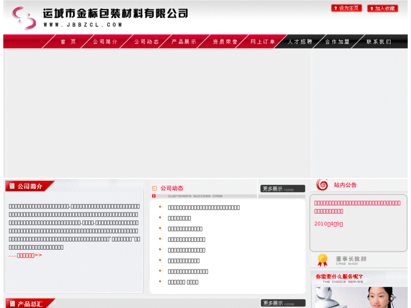
Task: Open the 人才招聘 navigation tab
Action: click(300, 42)
